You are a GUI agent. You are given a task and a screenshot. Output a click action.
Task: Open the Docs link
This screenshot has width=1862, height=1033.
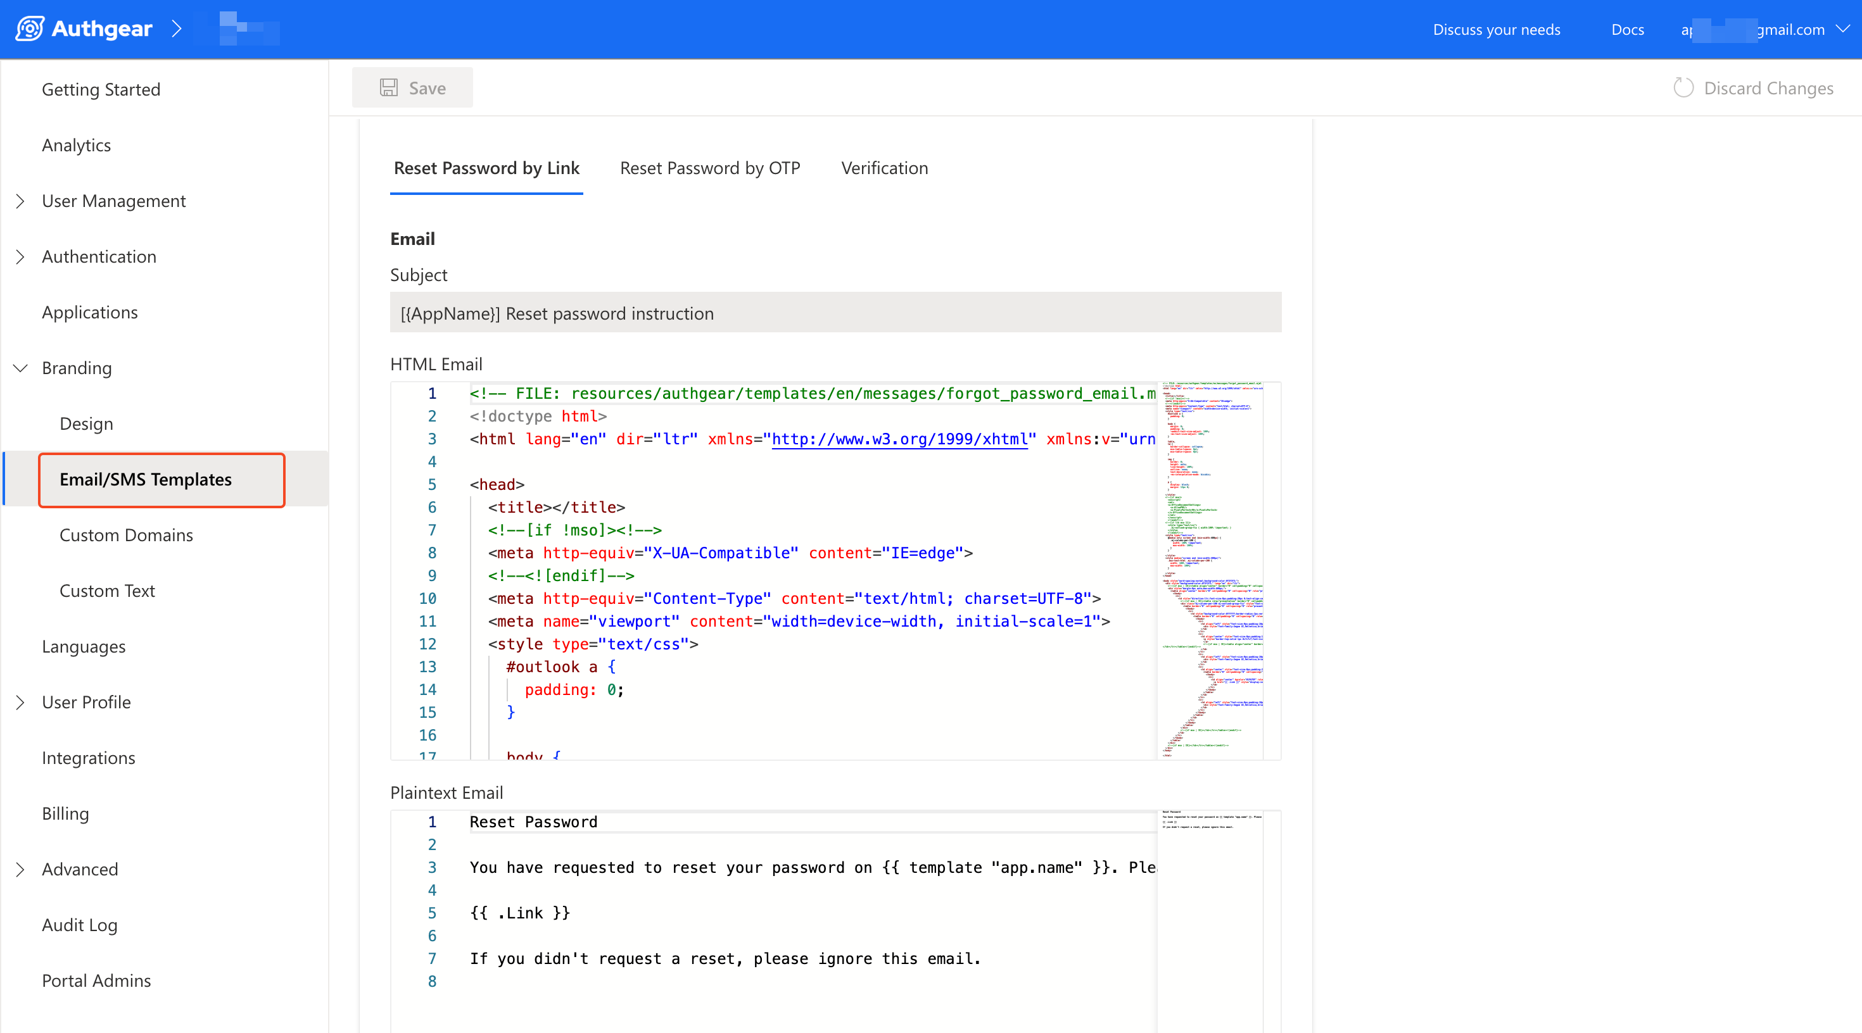tap(1627, 30)
